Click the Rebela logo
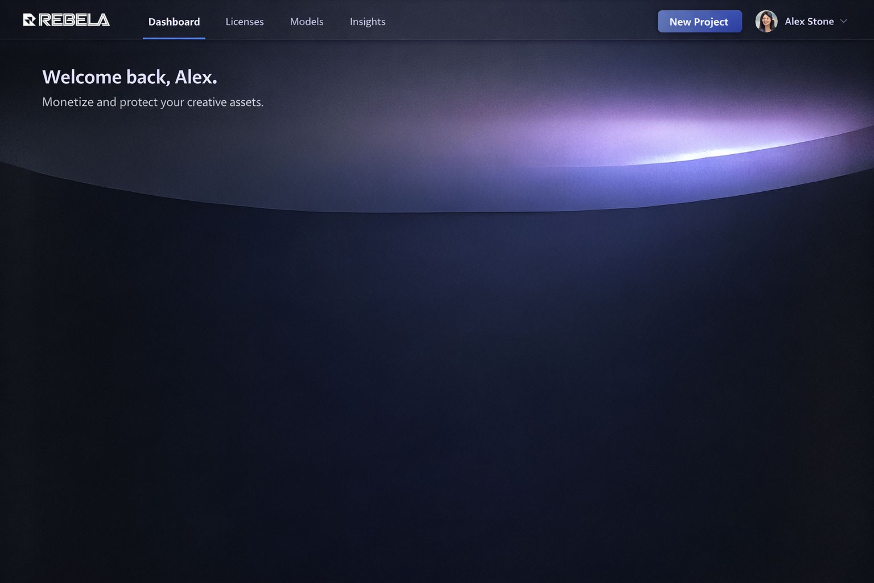 click(66, 20)
